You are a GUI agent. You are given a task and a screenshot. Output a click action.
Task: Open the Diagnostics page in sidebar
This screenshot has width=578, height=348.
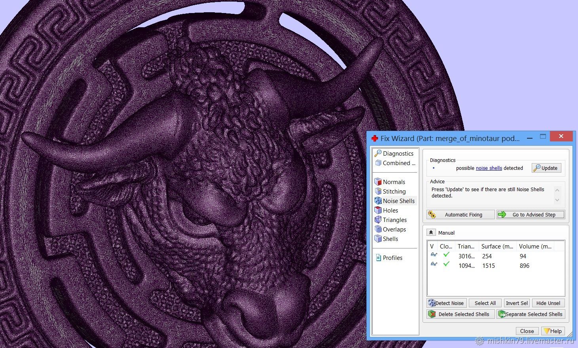click(x=398, y=153)
